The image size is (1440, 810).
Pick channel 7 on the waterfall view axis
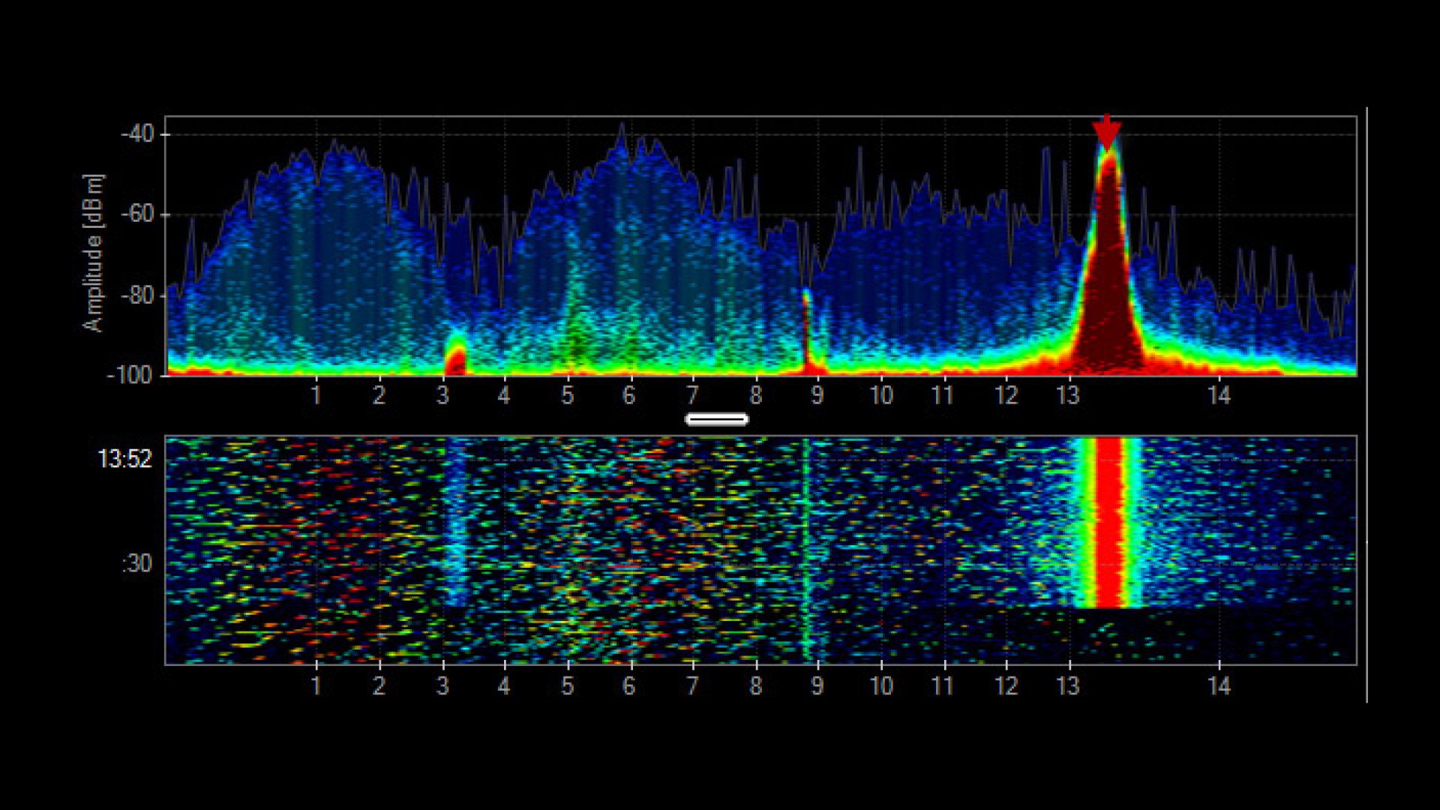(x=693, y=685)
